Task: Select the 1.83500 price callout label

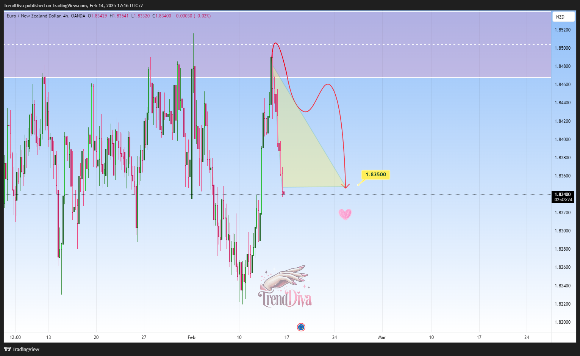Action: coord(376,174)
